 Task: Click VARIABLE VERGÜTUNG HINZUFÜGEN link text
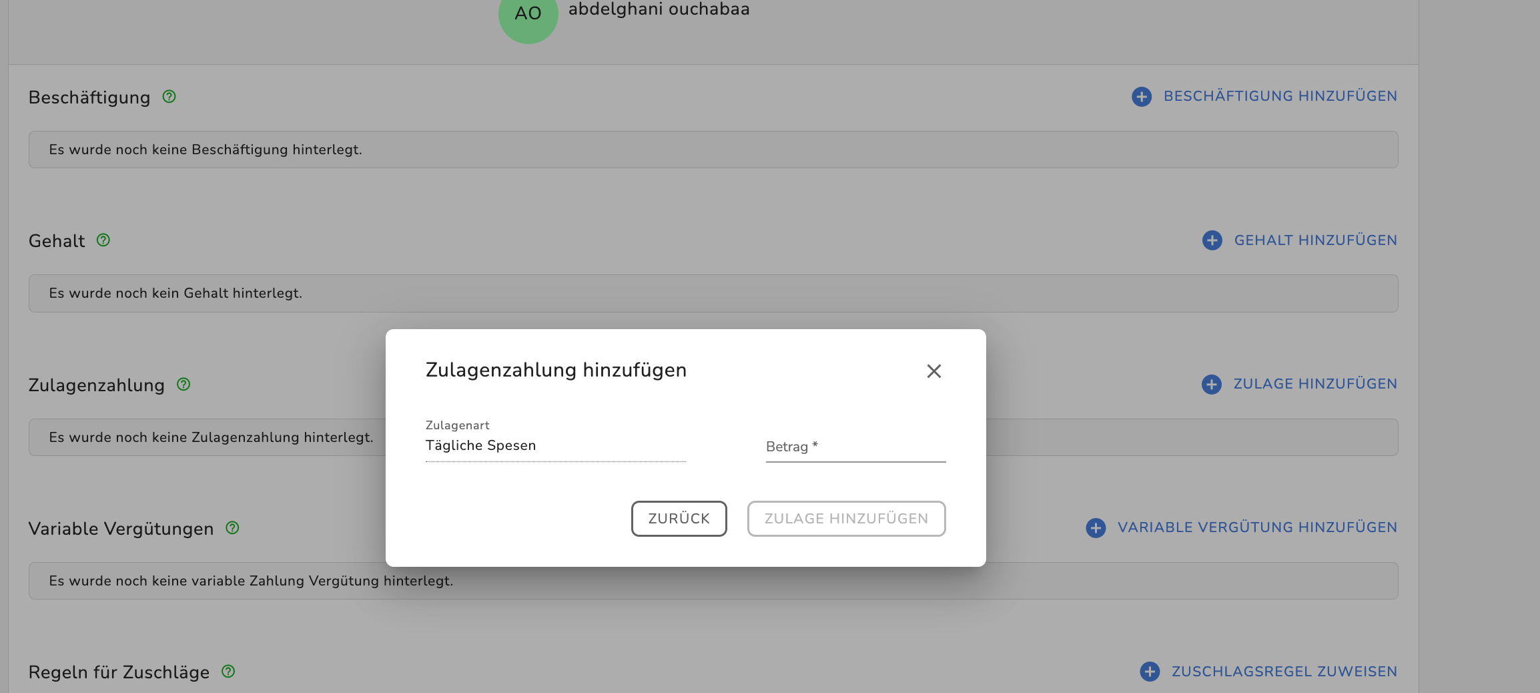pos(1257,527)
